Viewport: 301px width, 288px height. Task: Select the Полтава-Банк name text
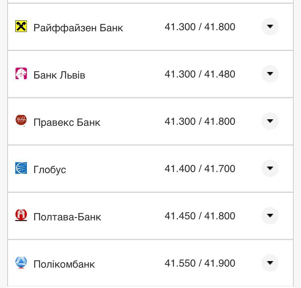pos(67,217)
